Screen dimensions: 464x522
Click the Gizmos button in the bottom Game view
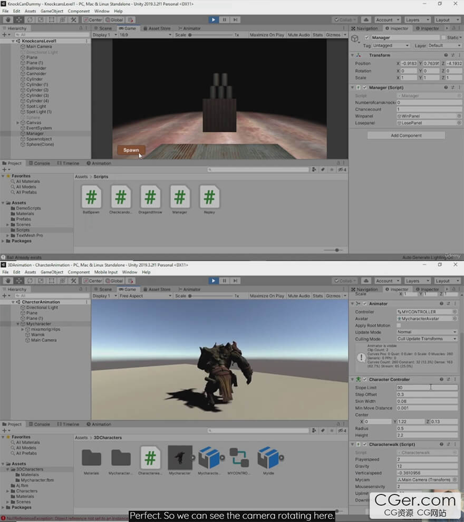click(x=333, y=296)
